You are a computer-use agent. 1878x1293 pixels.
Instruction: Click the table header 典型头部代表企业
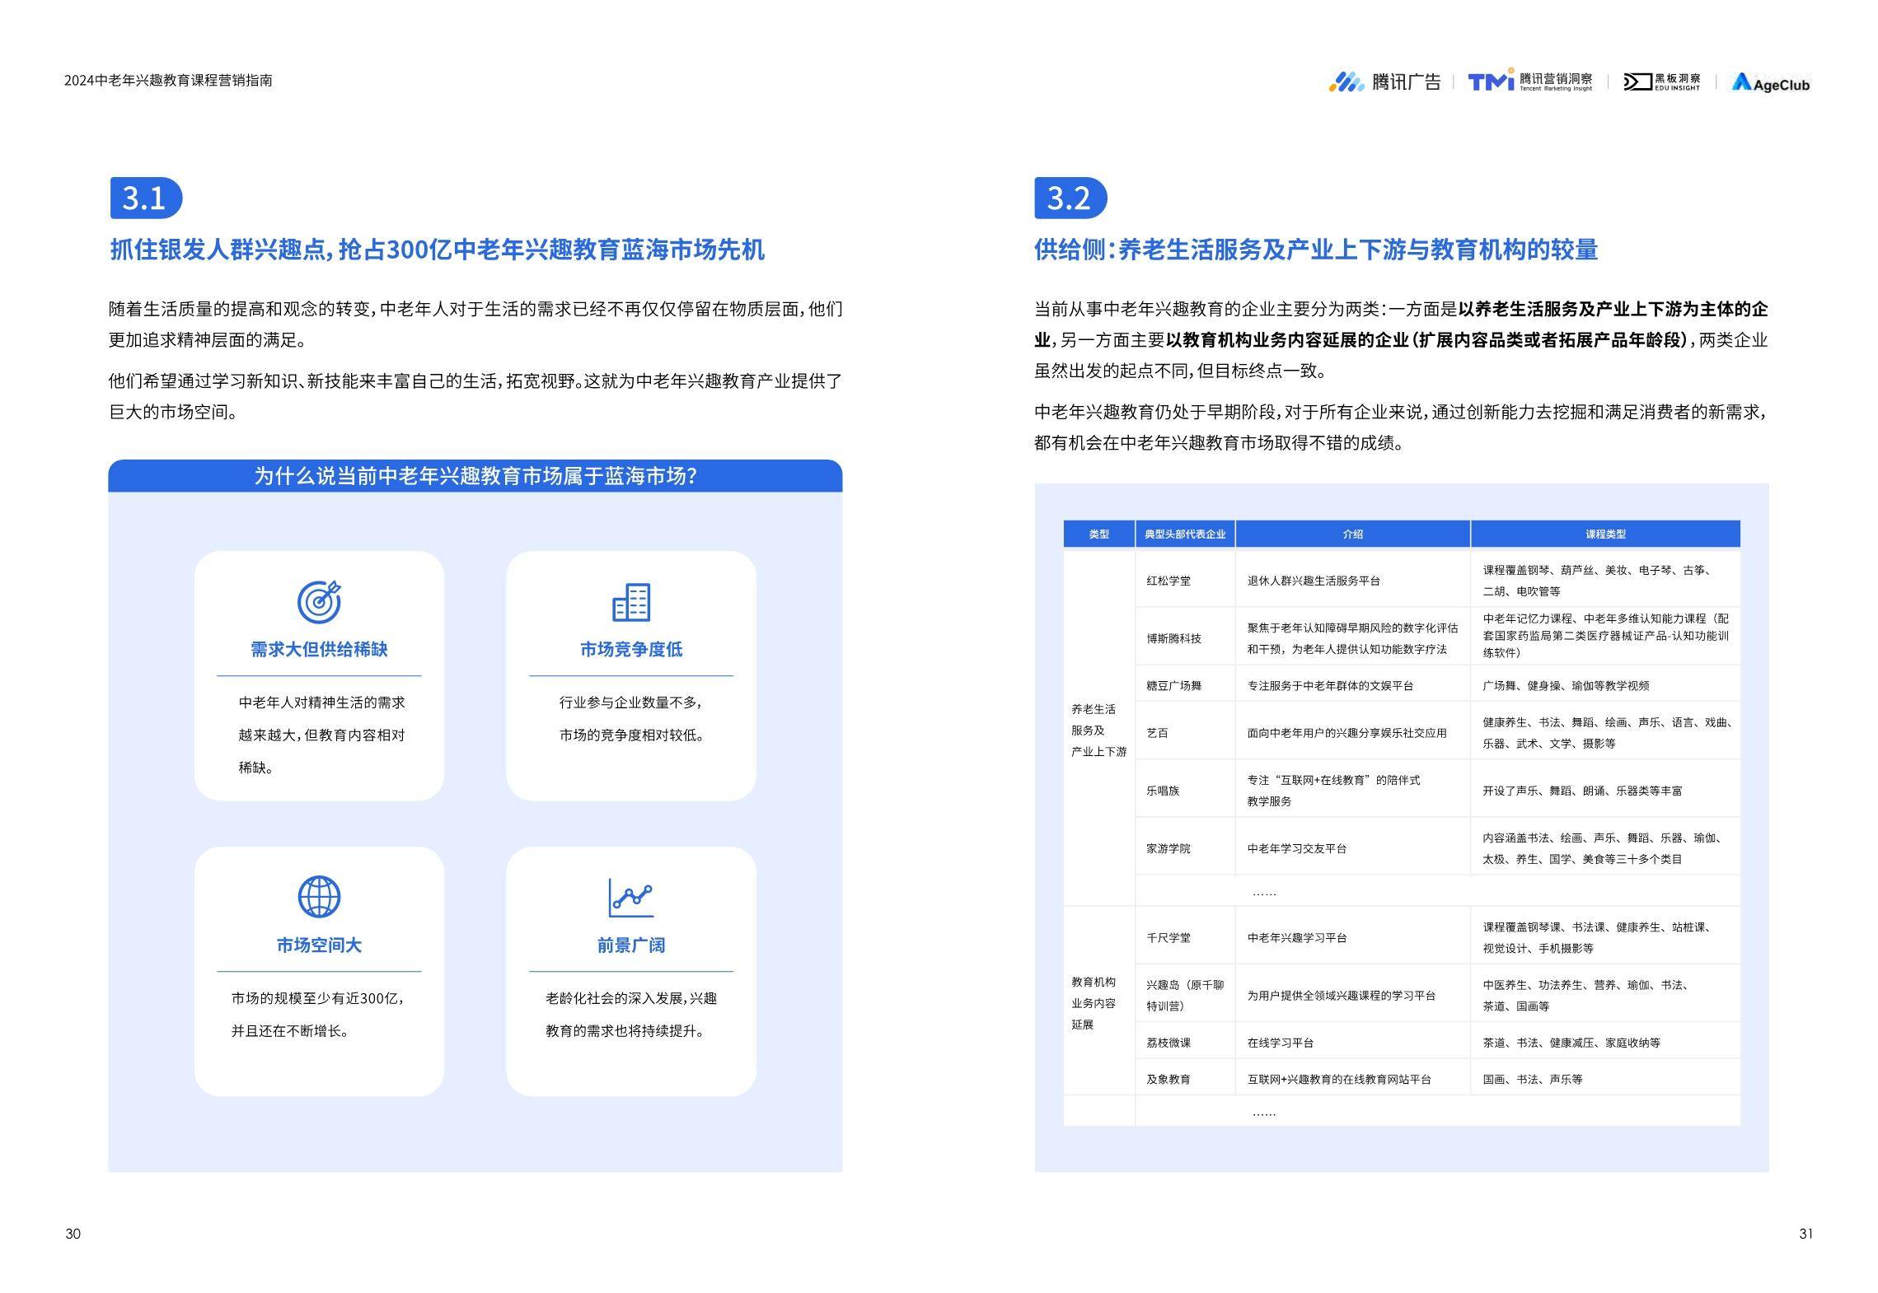(x=1185, y=534)
